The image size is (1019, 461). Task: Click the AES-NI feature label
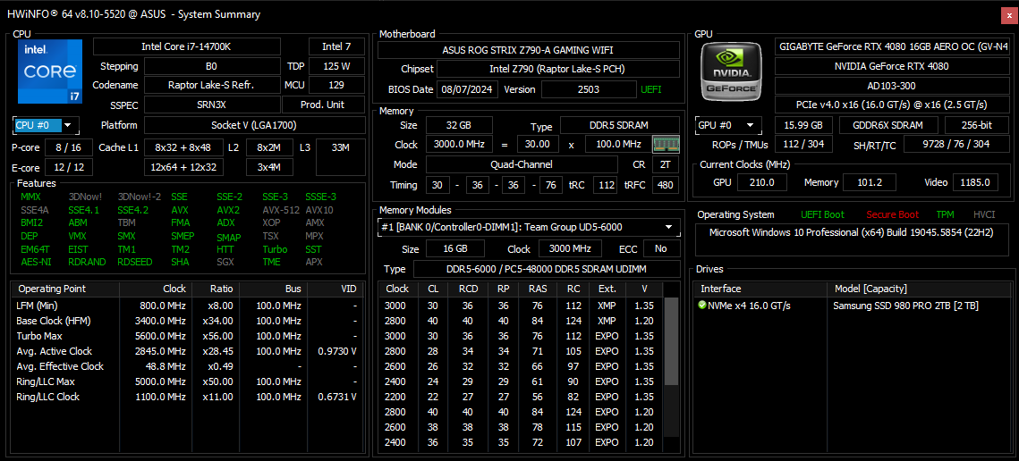click(34, 263)
